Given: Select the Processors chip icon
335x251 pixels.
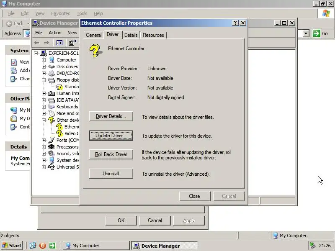Looking at the screenshot, I should click(x=52, y=147).
